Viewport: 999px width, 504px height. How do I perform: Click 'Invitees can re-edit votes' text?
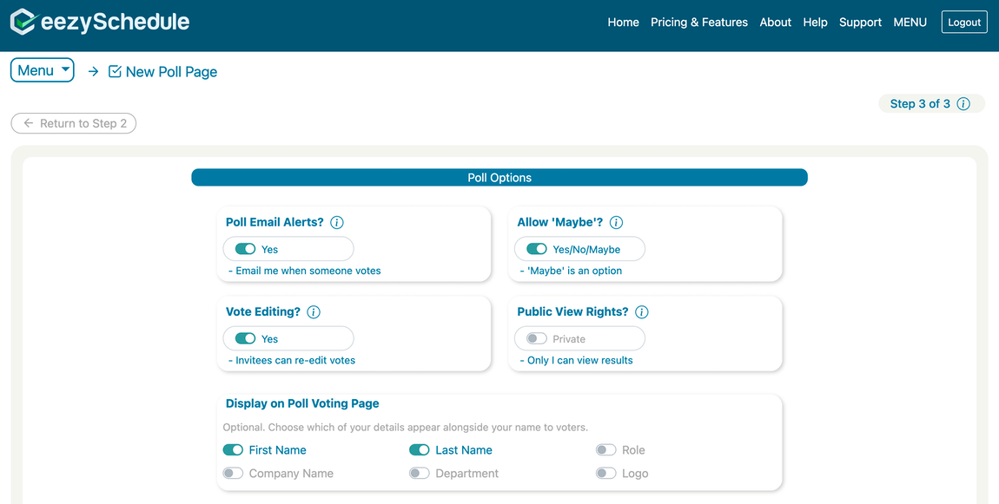click(292, 360)
